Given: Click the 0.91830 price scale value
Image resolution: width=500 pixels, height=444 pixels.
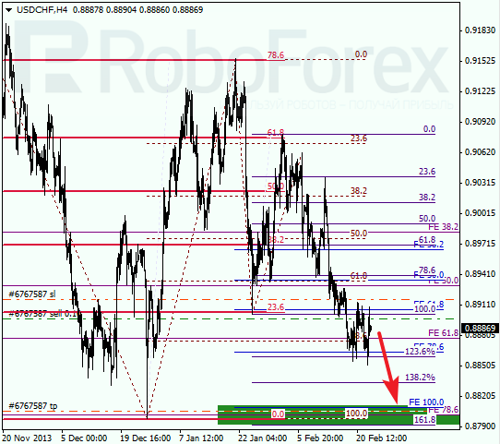Looking at the screenshot, I should coord(481,30).
